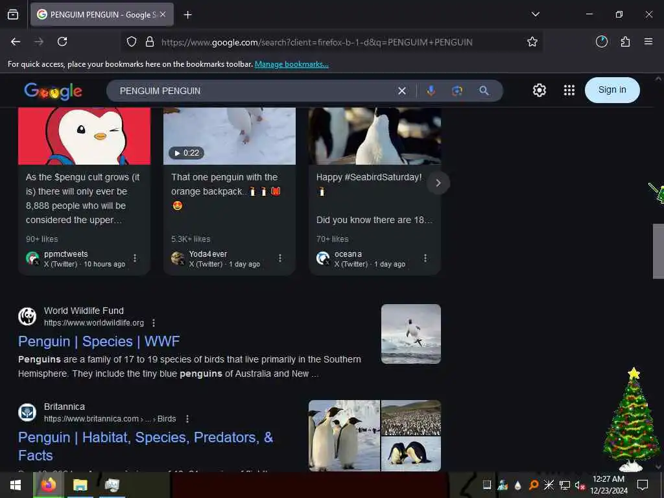This screenshot has width=664, height=498.
Task: Open Firefox extensions puzzle icon
Action: click(625, 41)
